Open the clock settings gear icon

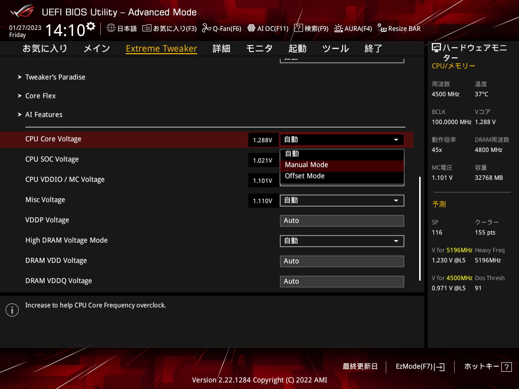point(90,26)
